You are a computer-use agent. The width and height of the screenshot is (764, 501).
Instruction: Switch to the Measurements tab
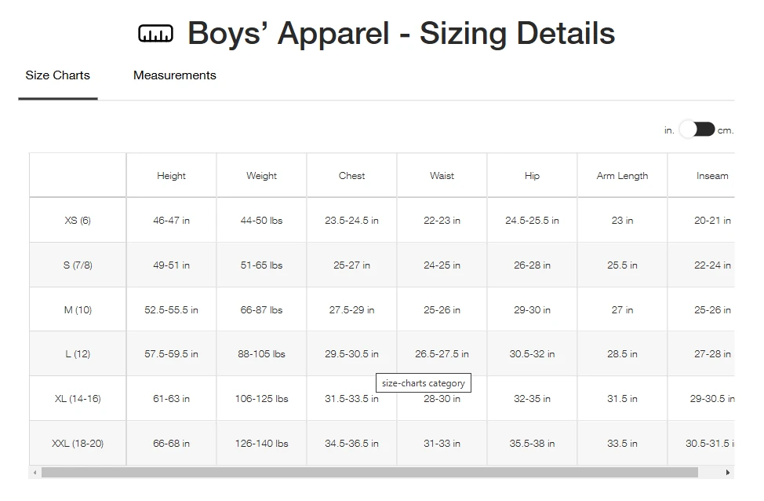pos(174,75)
